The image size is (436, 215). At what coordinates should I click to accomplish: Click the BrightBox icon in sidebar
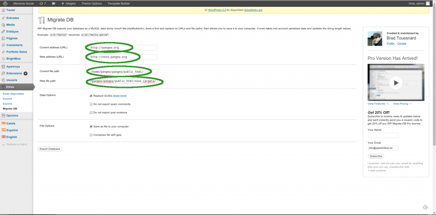tap(3, 59)
